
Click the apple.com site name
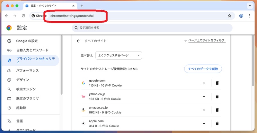[x=96, y=121]
